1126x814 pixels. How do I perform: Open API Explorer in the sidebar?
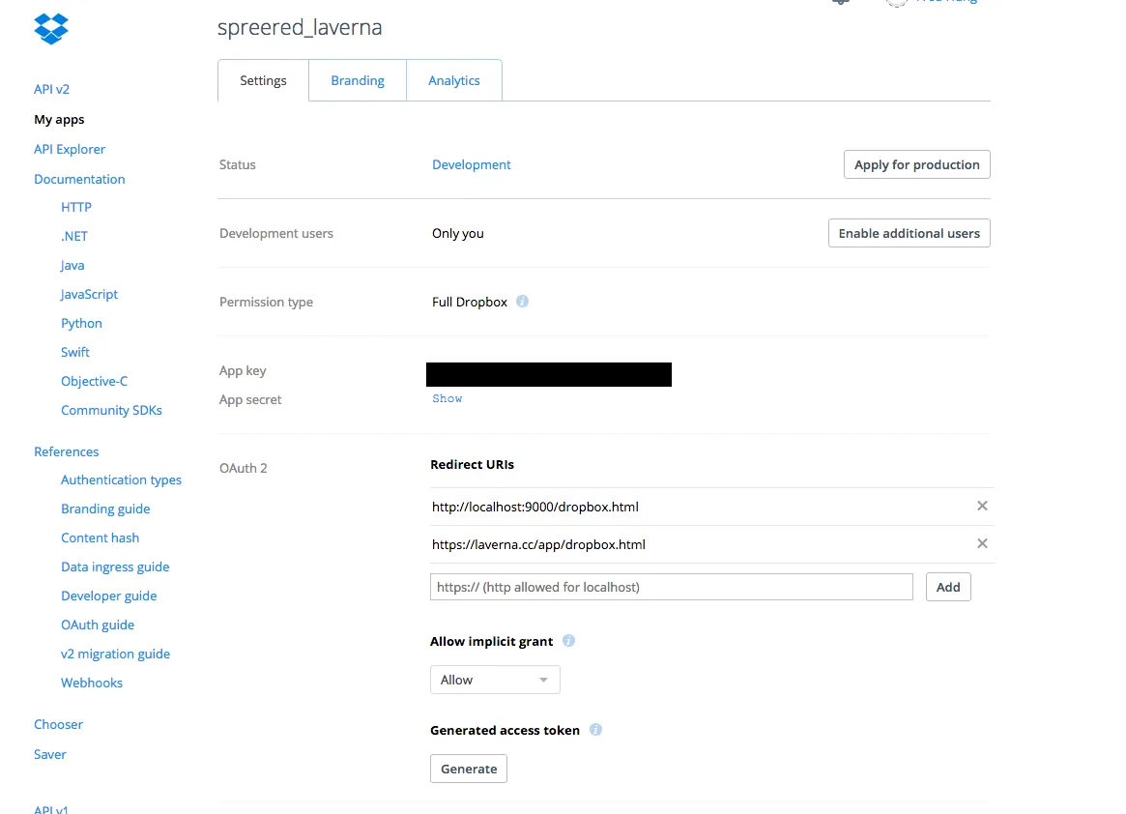70,149
